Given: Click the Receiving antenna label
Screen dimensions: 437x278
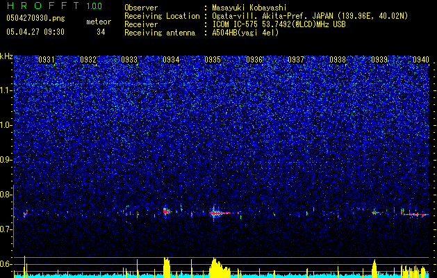Looking at the screenshot, I should pyautogui.click(x=160, y=33).
